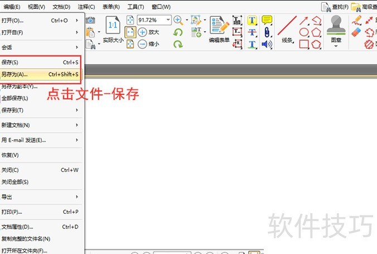Expand the 新建文档(N) submenu
This screenshot has width=377, height=254.
pyautogui.click(x=40, y=125)
